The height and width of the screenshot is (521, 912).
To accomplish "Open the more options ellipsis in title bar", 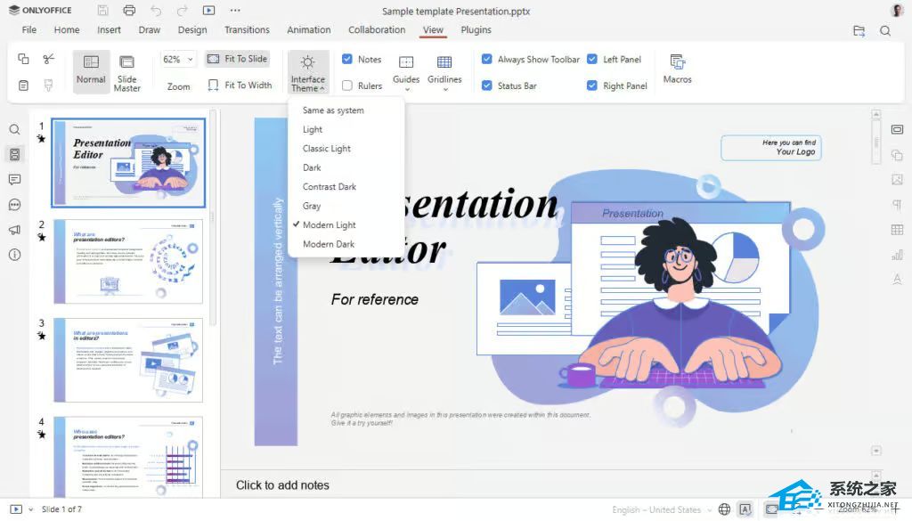I will (x=235, y=11).
